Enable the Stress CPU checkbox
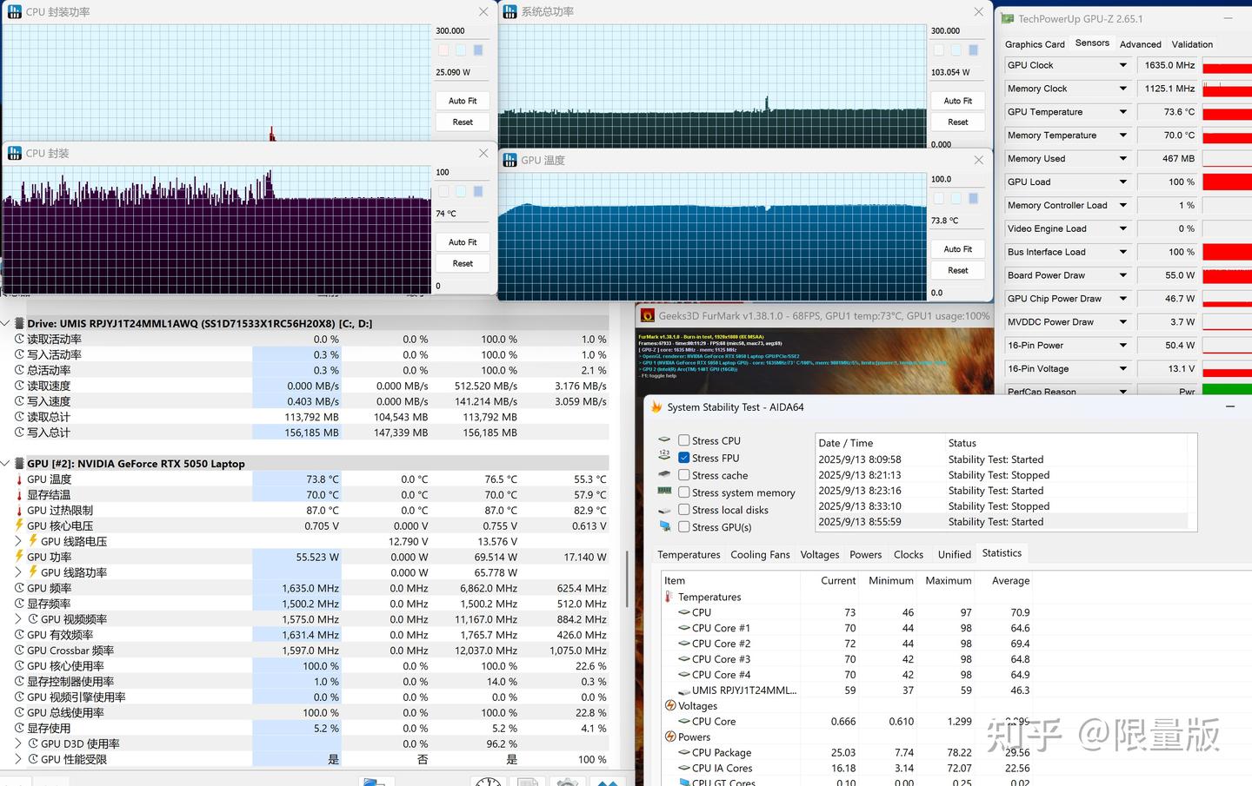 coord(684,440)
